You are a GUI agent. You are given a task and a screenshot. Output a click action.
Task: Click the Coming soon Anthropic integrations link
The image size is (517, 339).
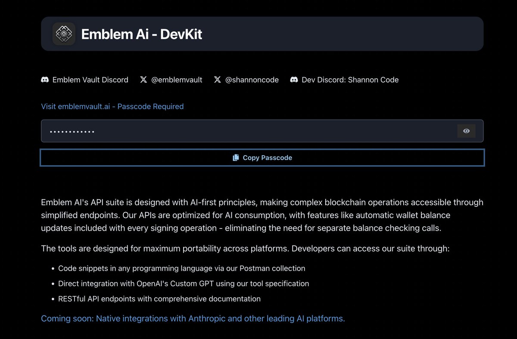(193, 318)
